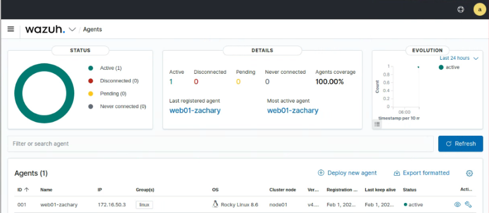Sort by the Cluster node column header
Screen dimensions: 489x213
tap(283, 189)
